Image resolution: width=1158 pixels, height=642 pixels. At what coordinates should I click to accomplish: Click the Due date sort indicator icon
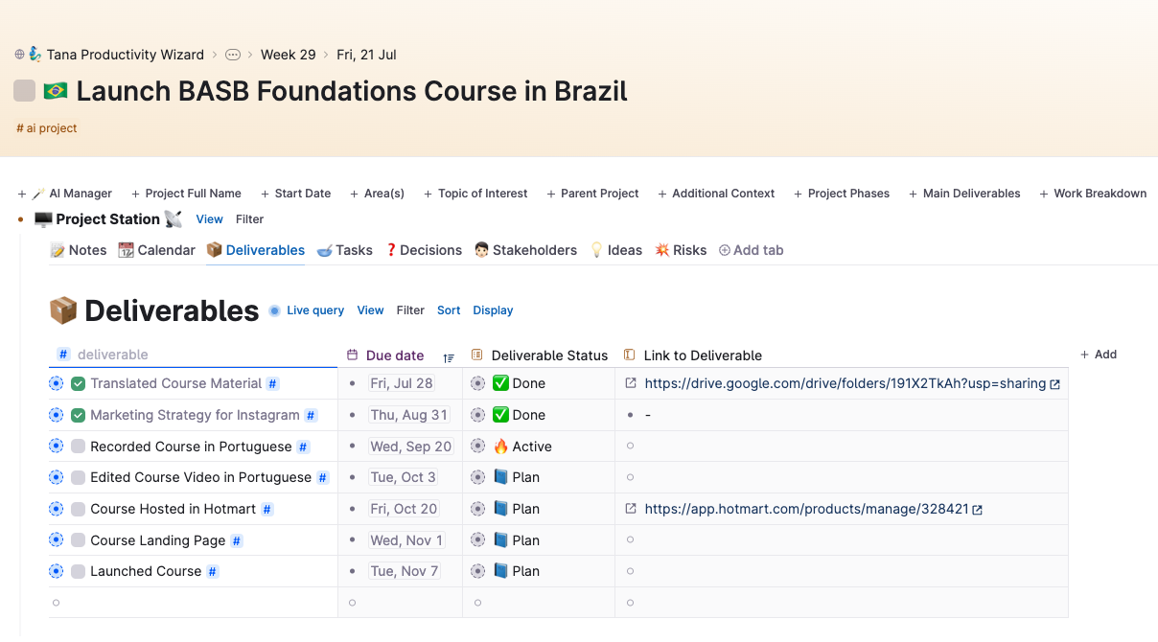coord(449,356)
